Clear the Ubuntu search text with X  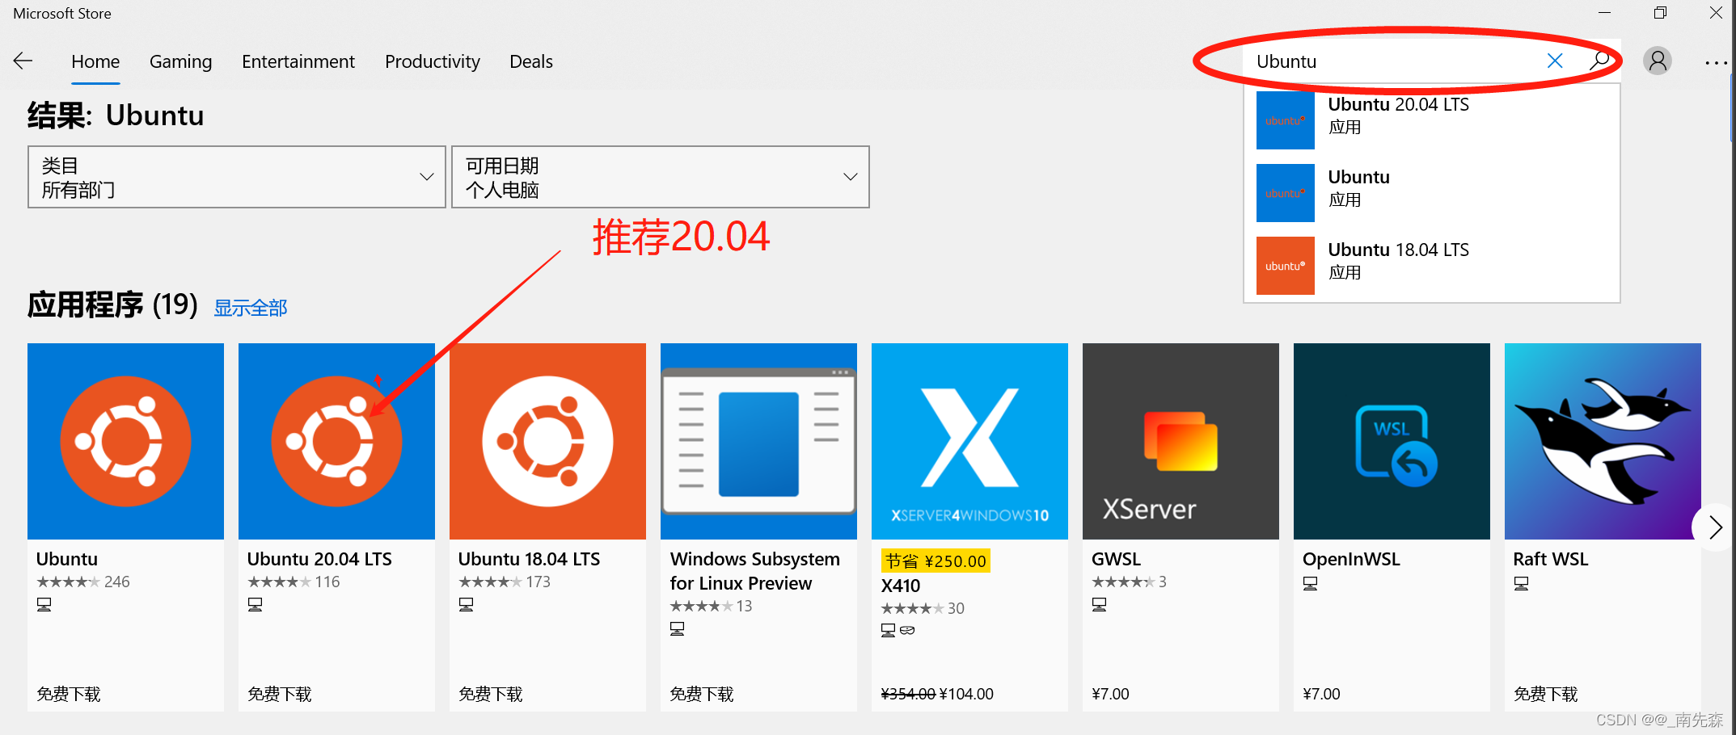tap(1555, 61)
